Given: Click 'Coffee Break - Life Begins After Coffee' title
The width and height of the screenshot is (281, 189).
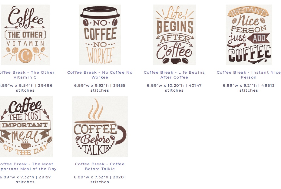Looking at the screenshot, I should point(174,75).
